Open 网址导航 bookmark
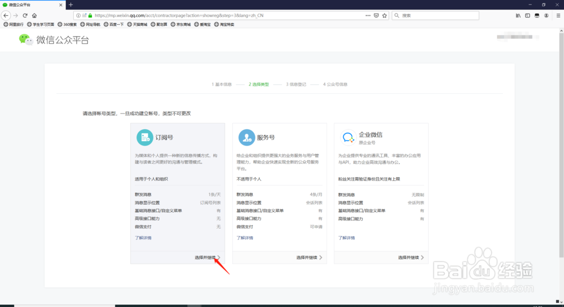The image size is (564, 307). click(90, 24)
